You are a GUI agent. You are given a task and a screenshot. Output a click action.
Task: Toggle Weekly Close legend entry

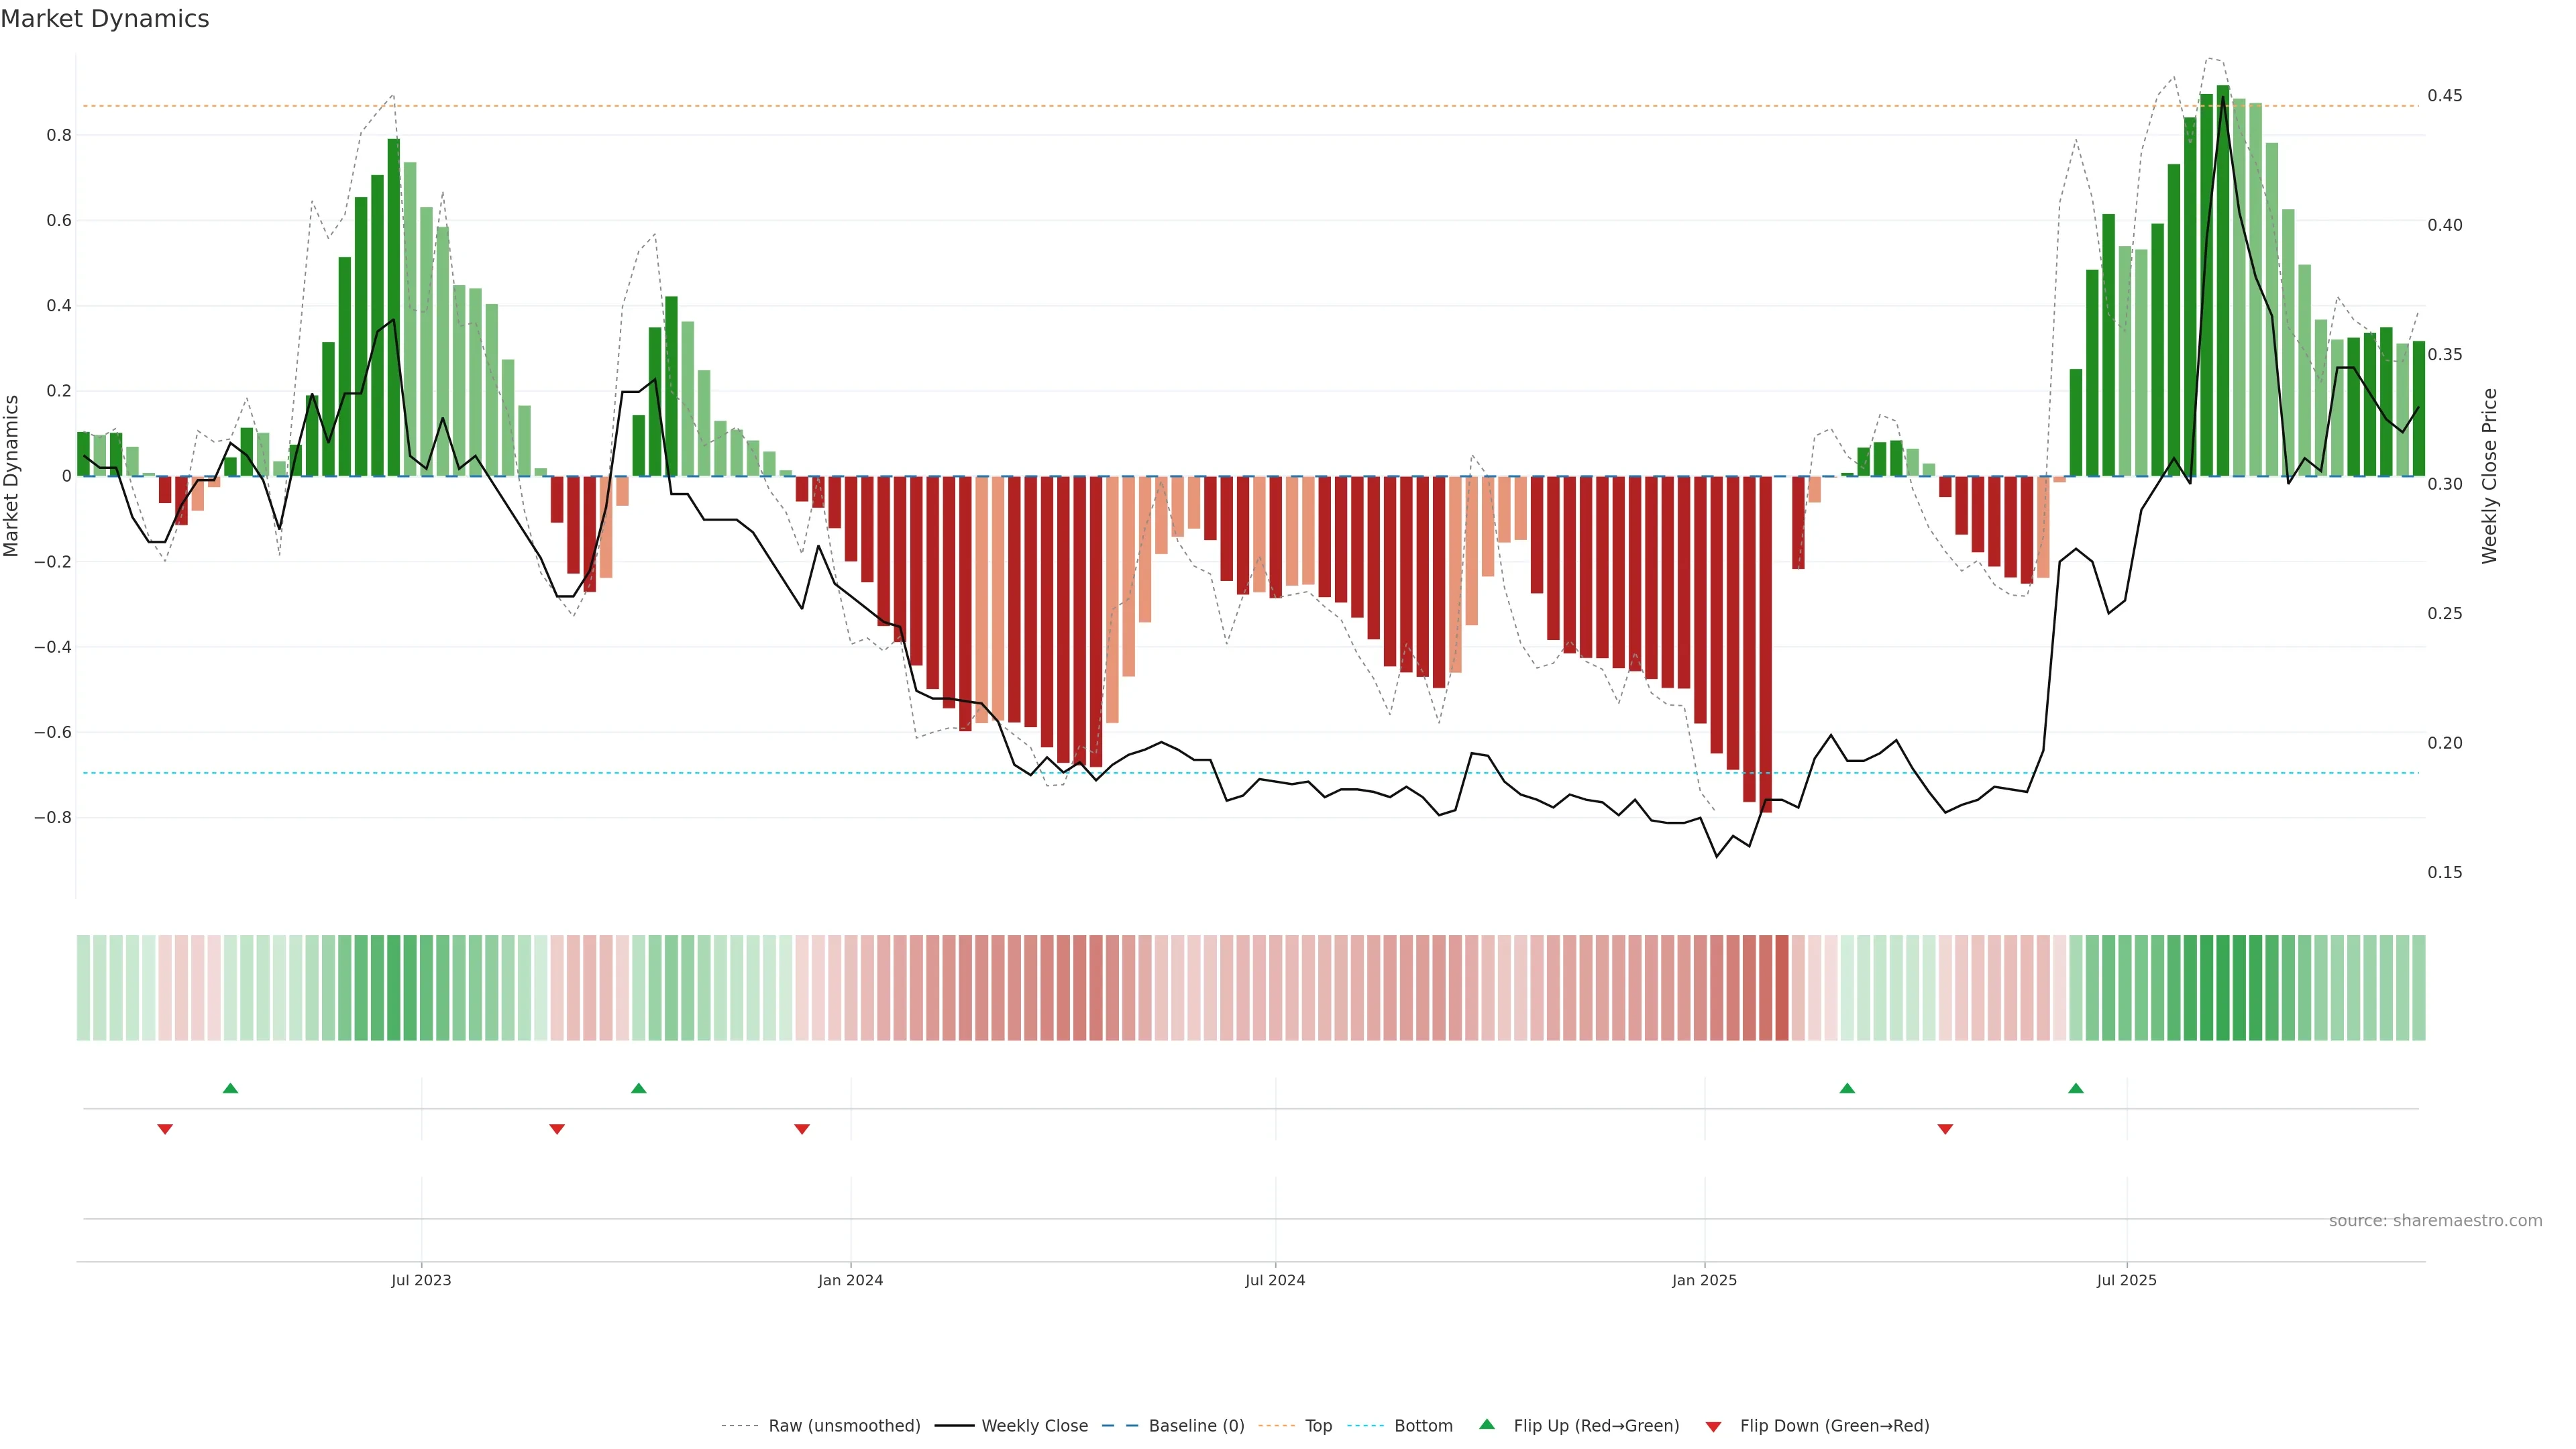(x=1034, y=1425)
